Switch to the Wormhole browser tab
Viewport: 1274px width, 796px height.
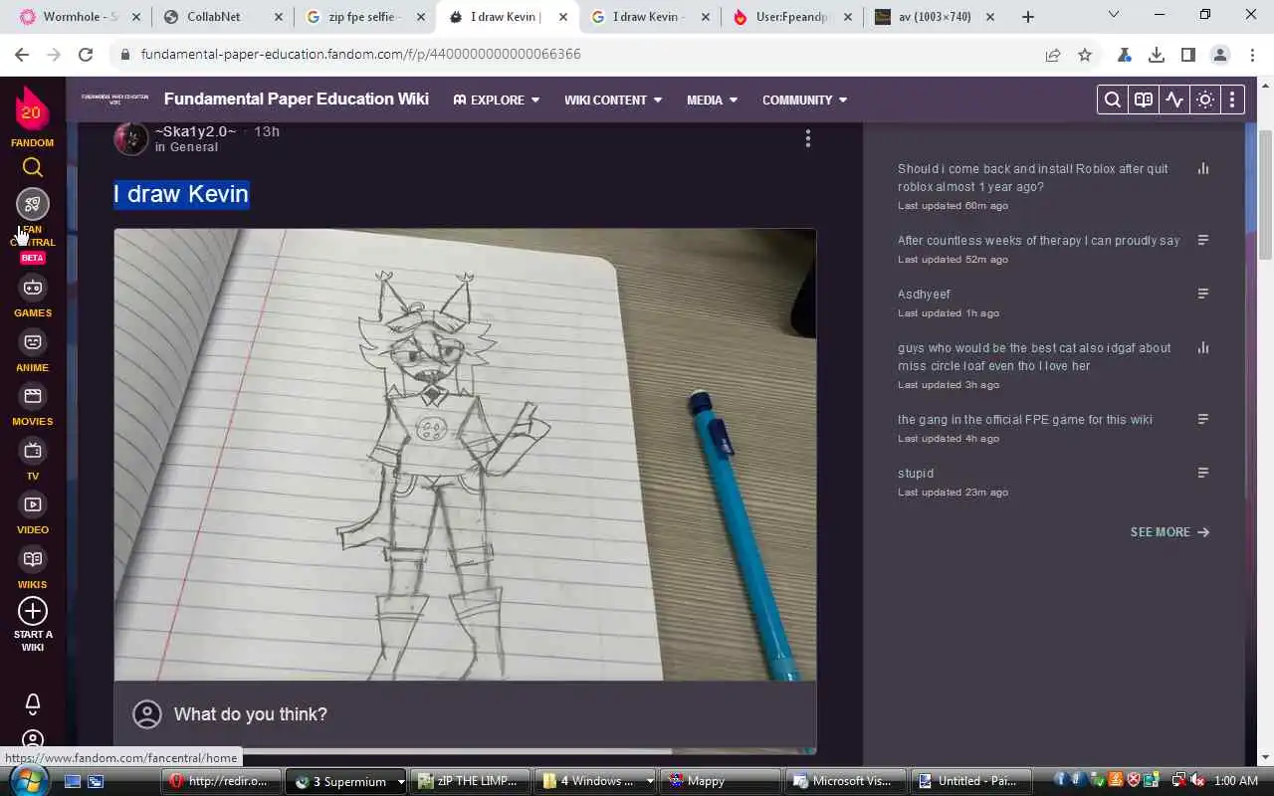[78, 17]
